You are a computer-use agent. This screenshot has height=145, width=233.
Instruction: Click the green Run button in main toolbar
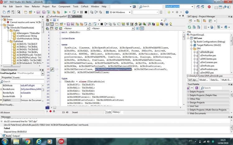coord(66,12)
